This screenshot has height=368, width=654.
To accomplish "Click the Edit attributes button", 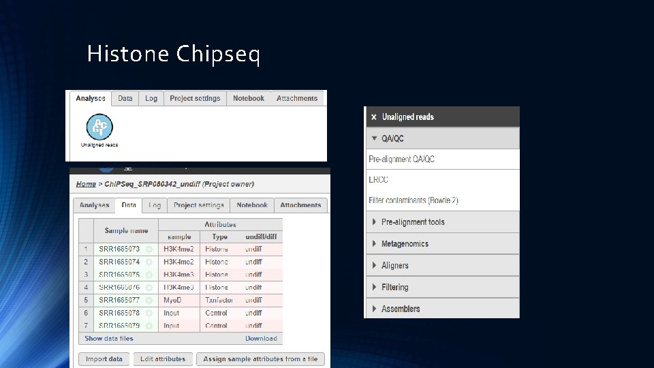I will [163, 359].
